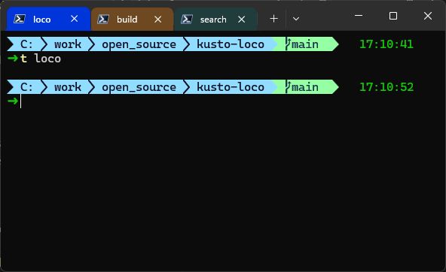Click the 17:10:52 timestamp

click(x=386, y=87)
